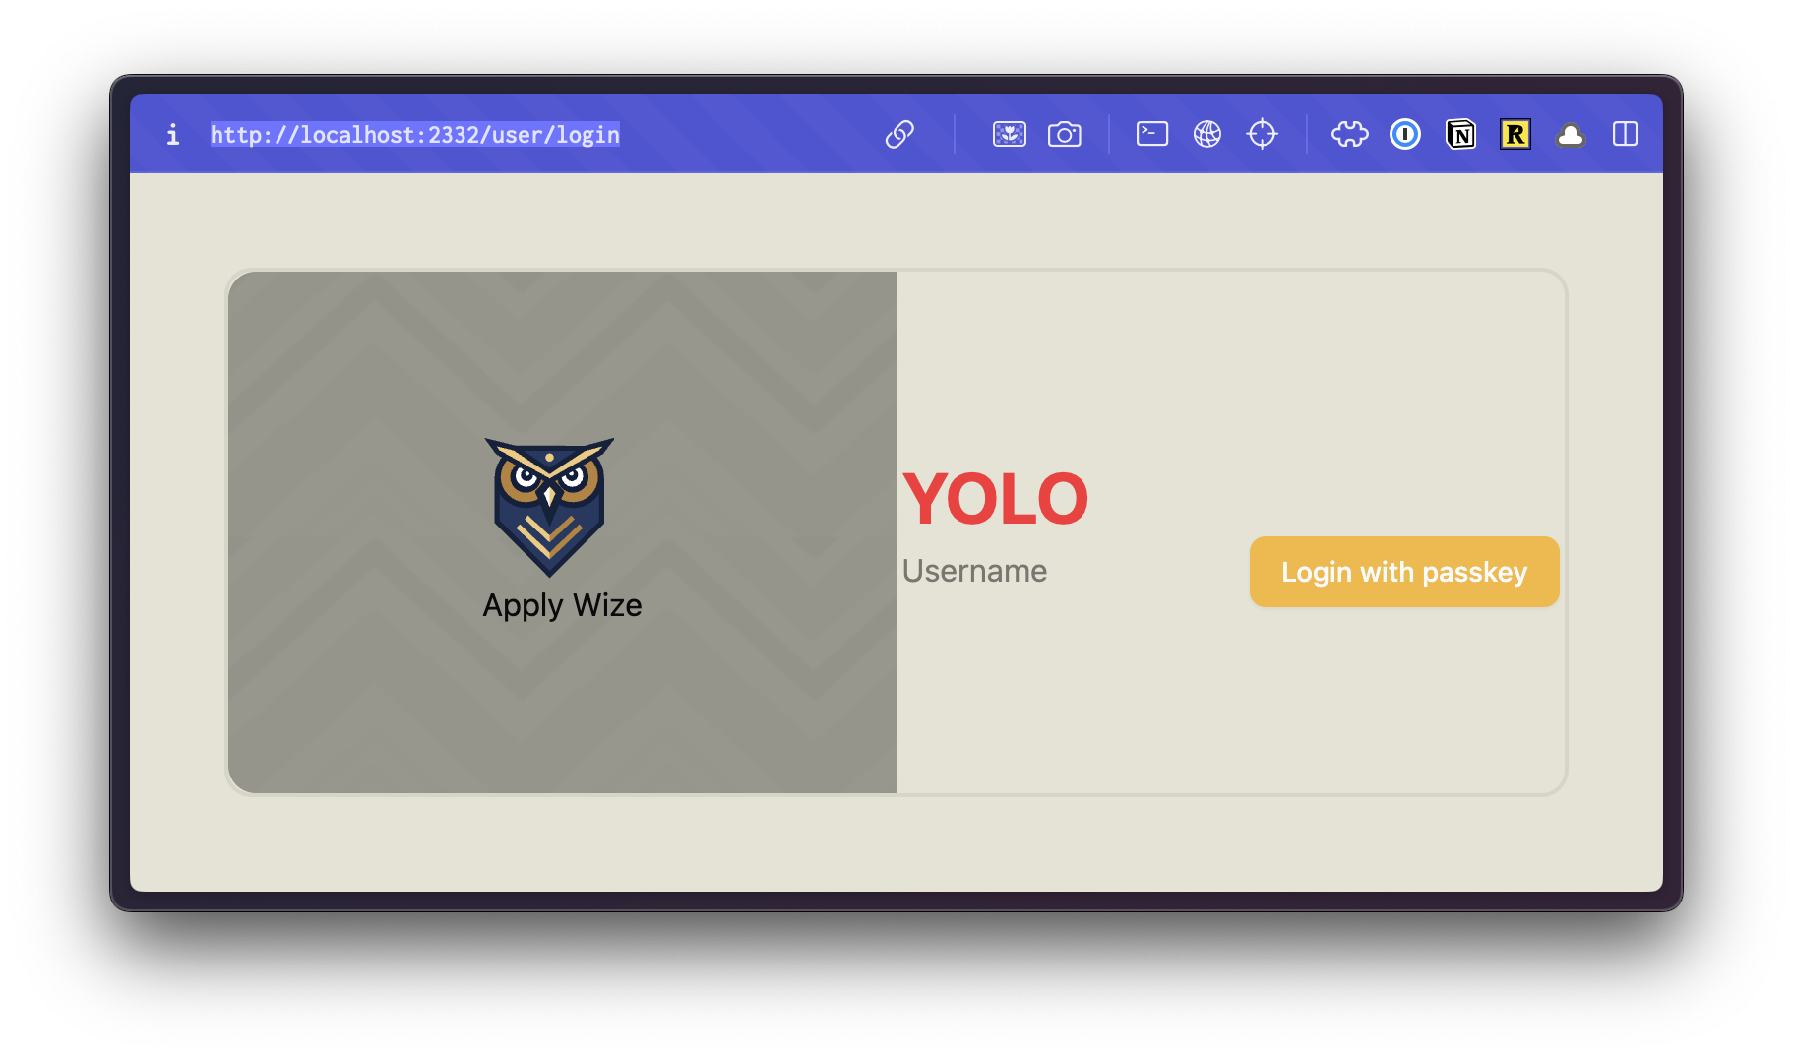Select the address bar showing localhost URL
The height and width of the screenshot is (1057, 1793).
[414, 135]
